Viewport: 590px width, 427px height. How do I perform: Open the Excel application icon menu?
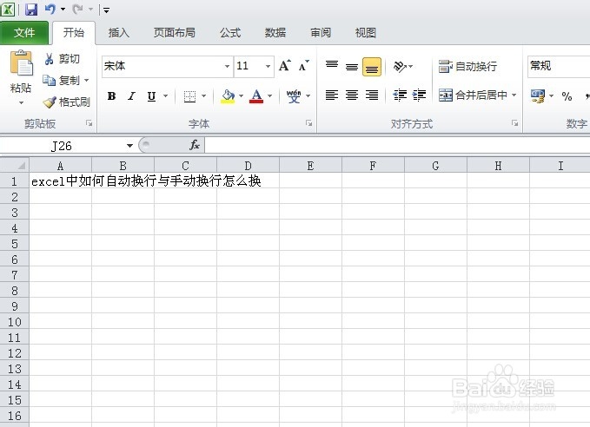pyautogui.click(x=8, y=9)
